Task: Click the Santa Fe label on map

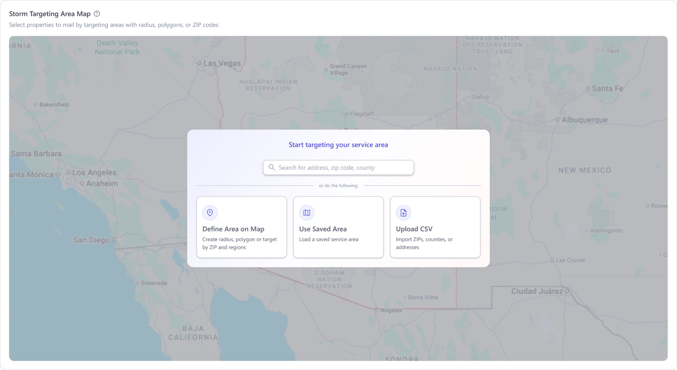Action: point(607,89)
